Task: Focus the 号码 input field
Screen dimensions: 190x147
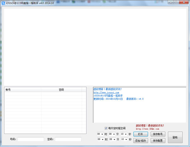Action: [x=31, y=139]
